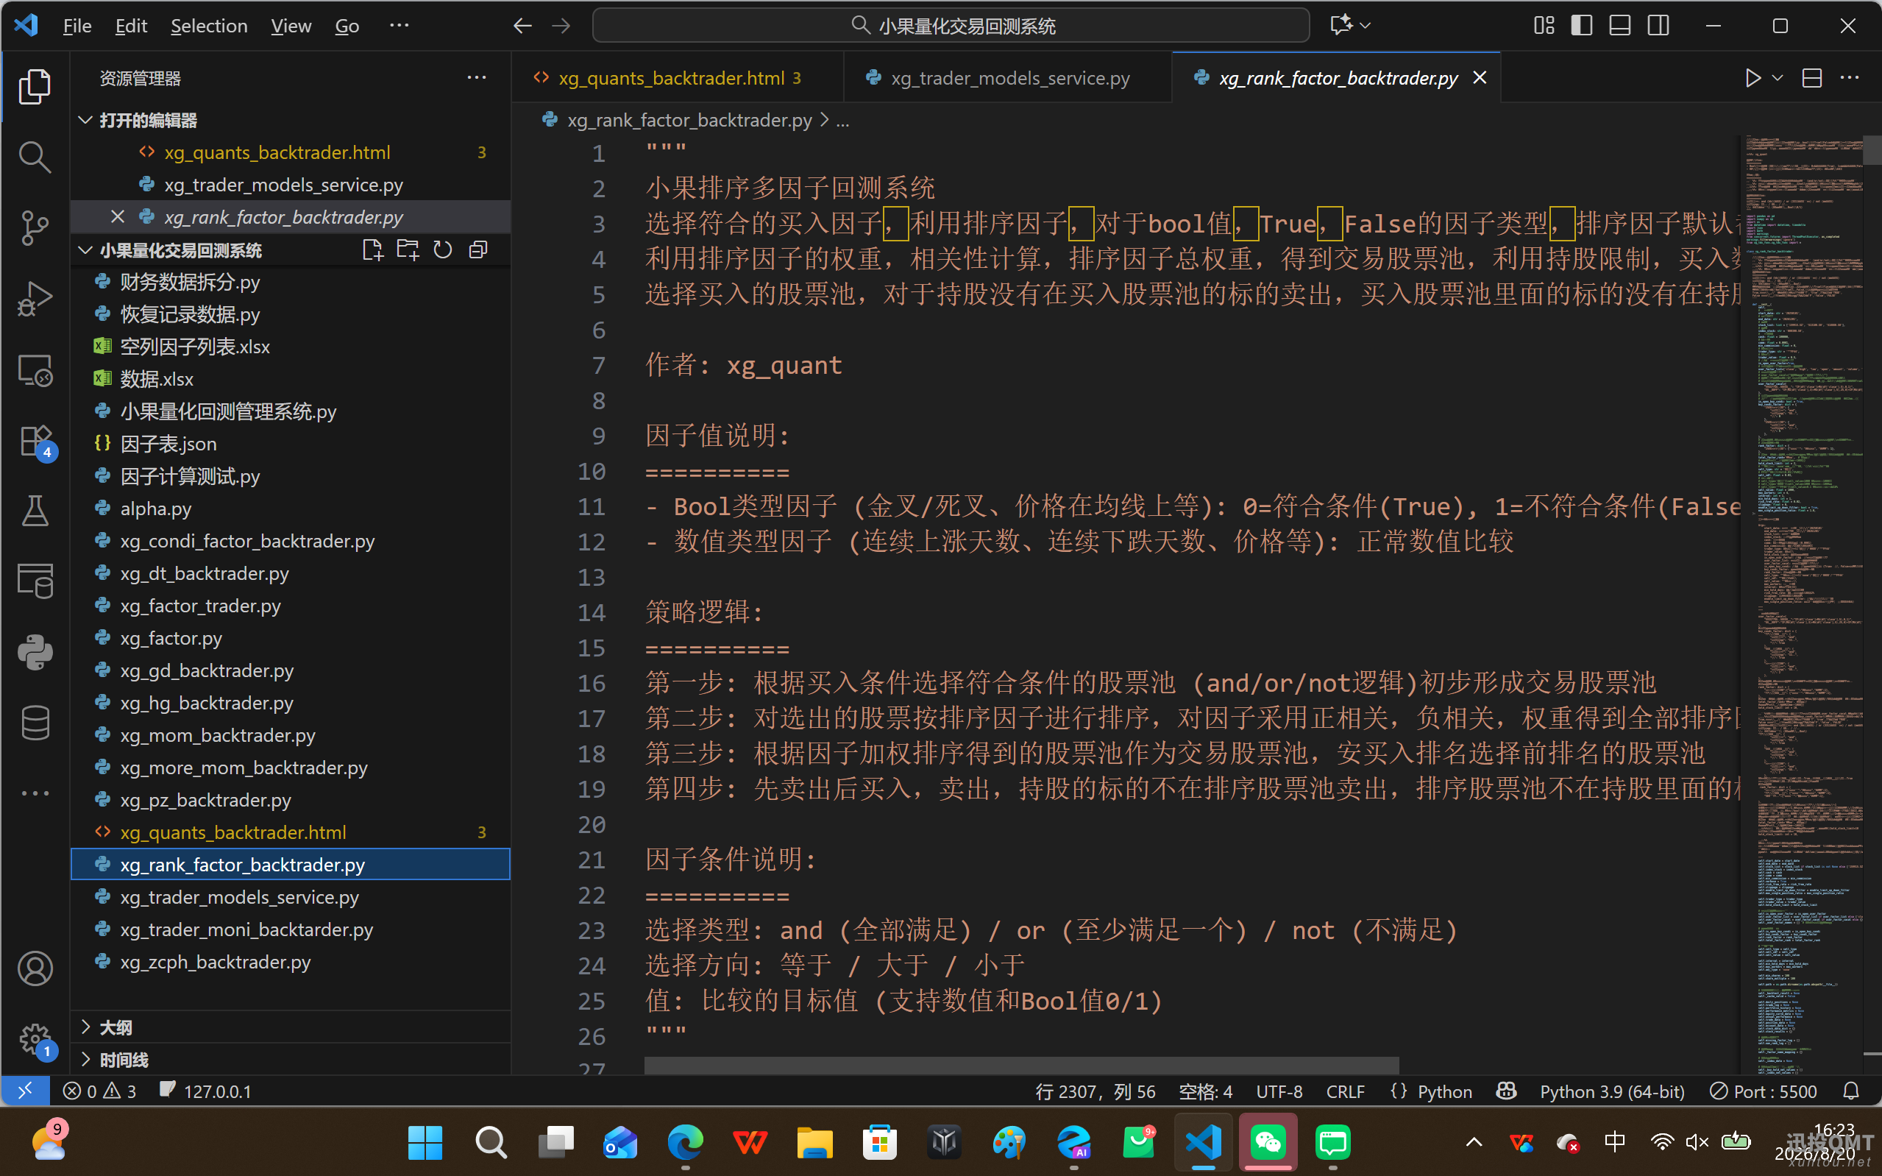Screen dimensions: 1882x1176
Task: Open hidden menu items ellipsis in menu bar
Action: coord(399,26)
